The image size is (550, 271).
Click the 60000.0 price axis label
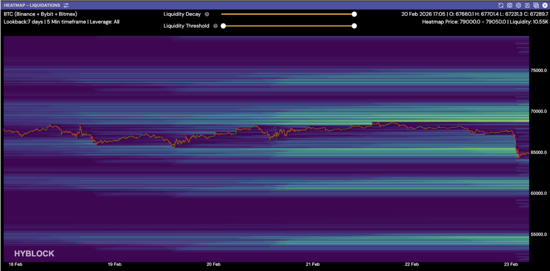(539, 193)
